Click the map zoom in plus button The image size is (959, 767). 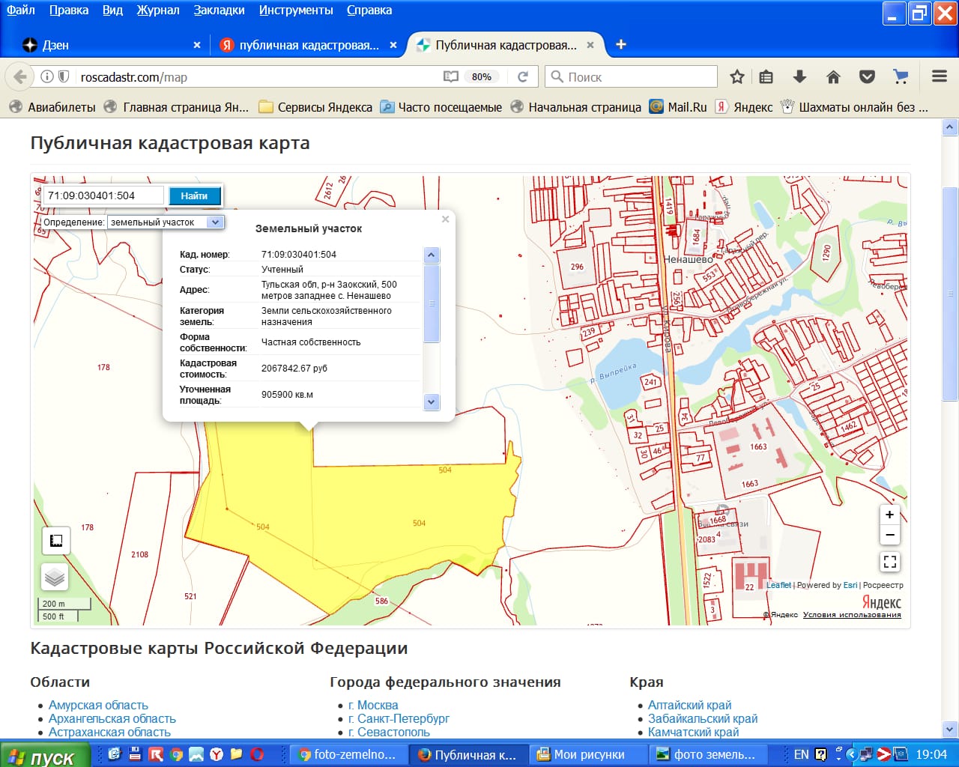point(889,515)
